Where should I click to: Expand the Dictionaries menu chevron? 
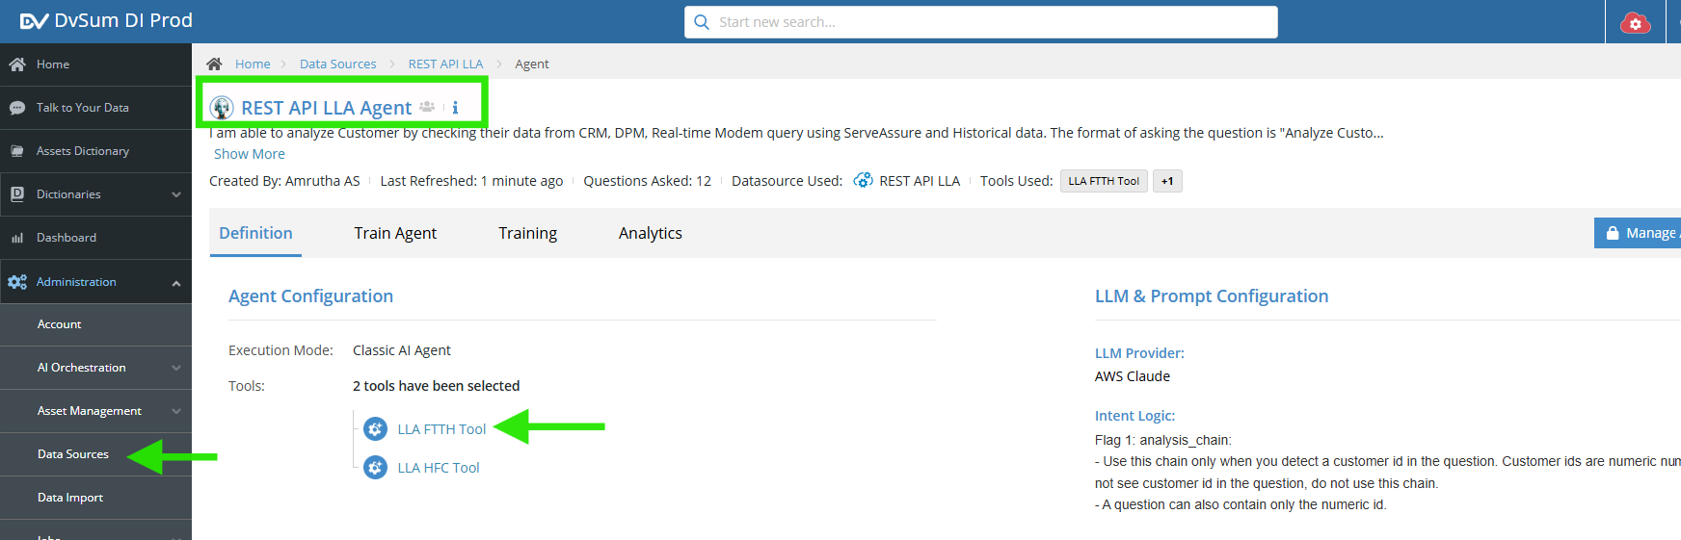click(176, 194)
